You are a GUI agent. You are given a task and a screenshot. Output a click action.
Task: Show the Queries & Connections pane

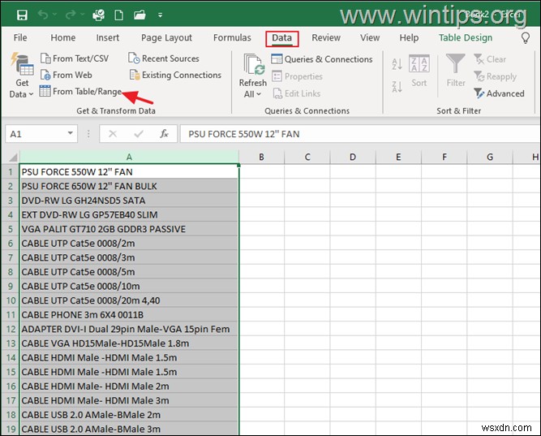tap(321, 59)
